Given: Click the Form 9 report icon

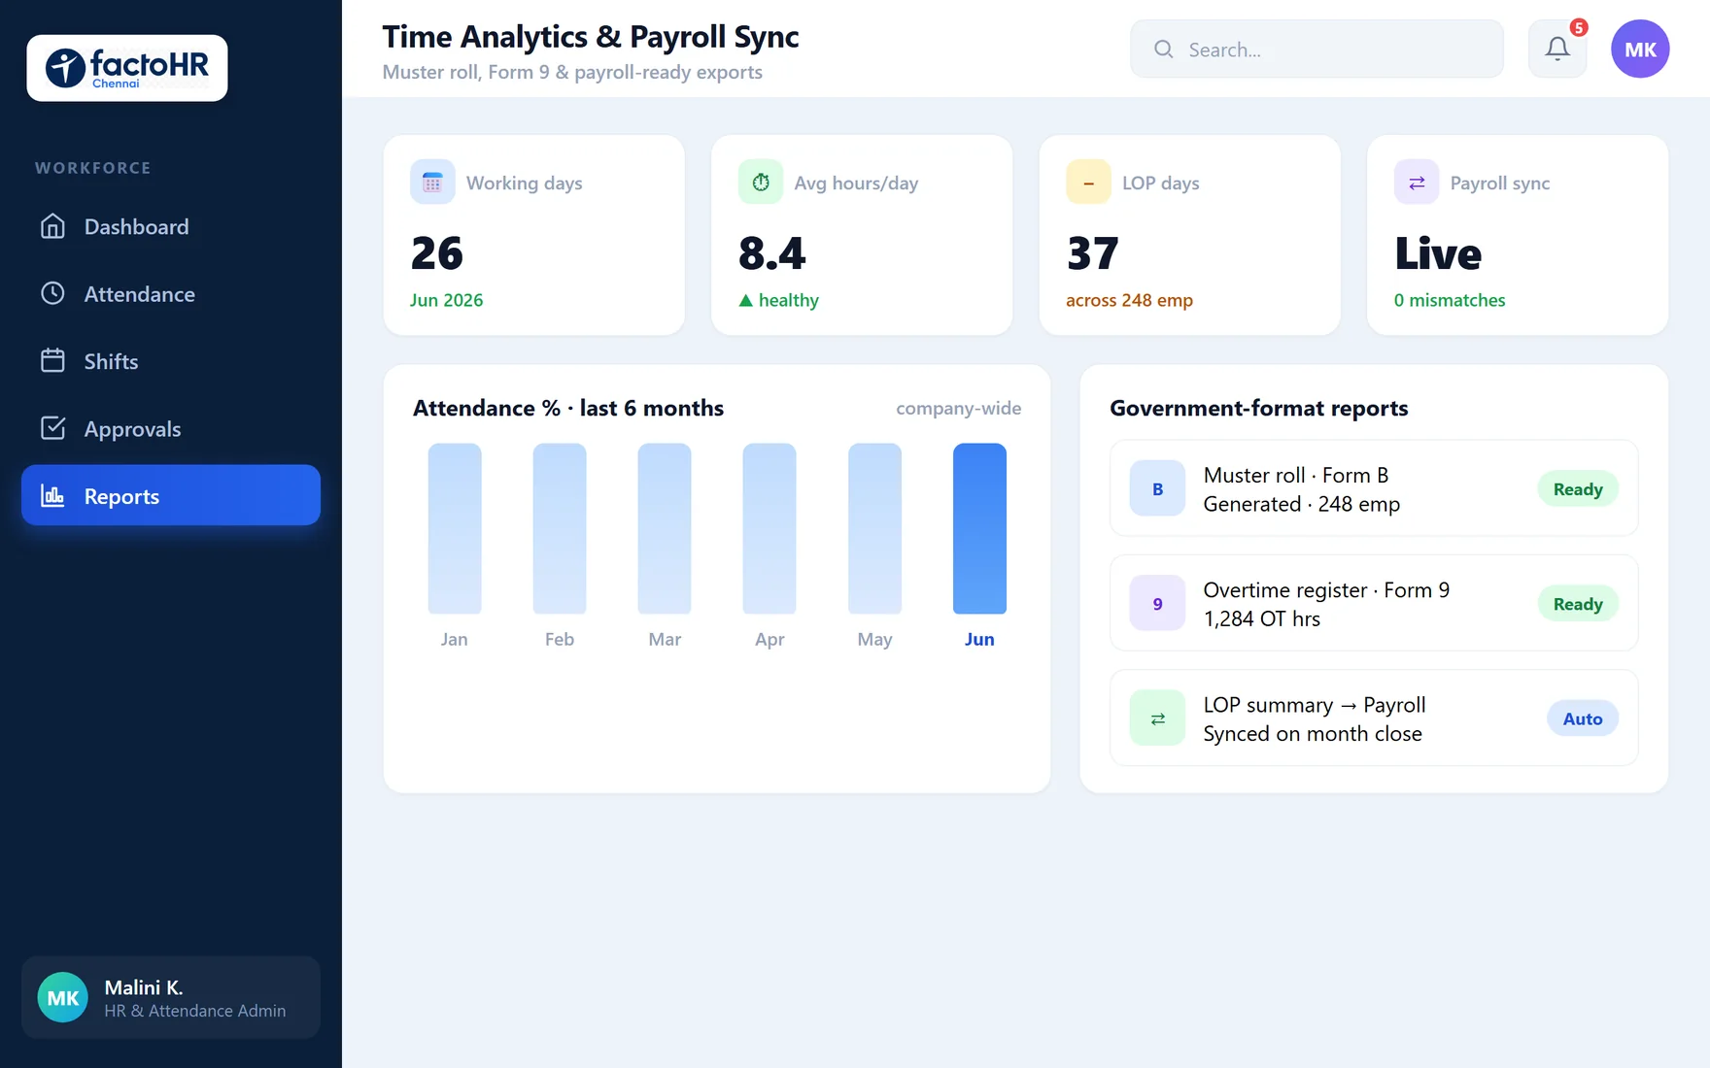Looking at the screenshot, I should (x=1157, y=603).
